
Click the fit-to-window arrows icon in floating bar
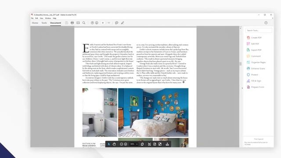pos(149,144)
